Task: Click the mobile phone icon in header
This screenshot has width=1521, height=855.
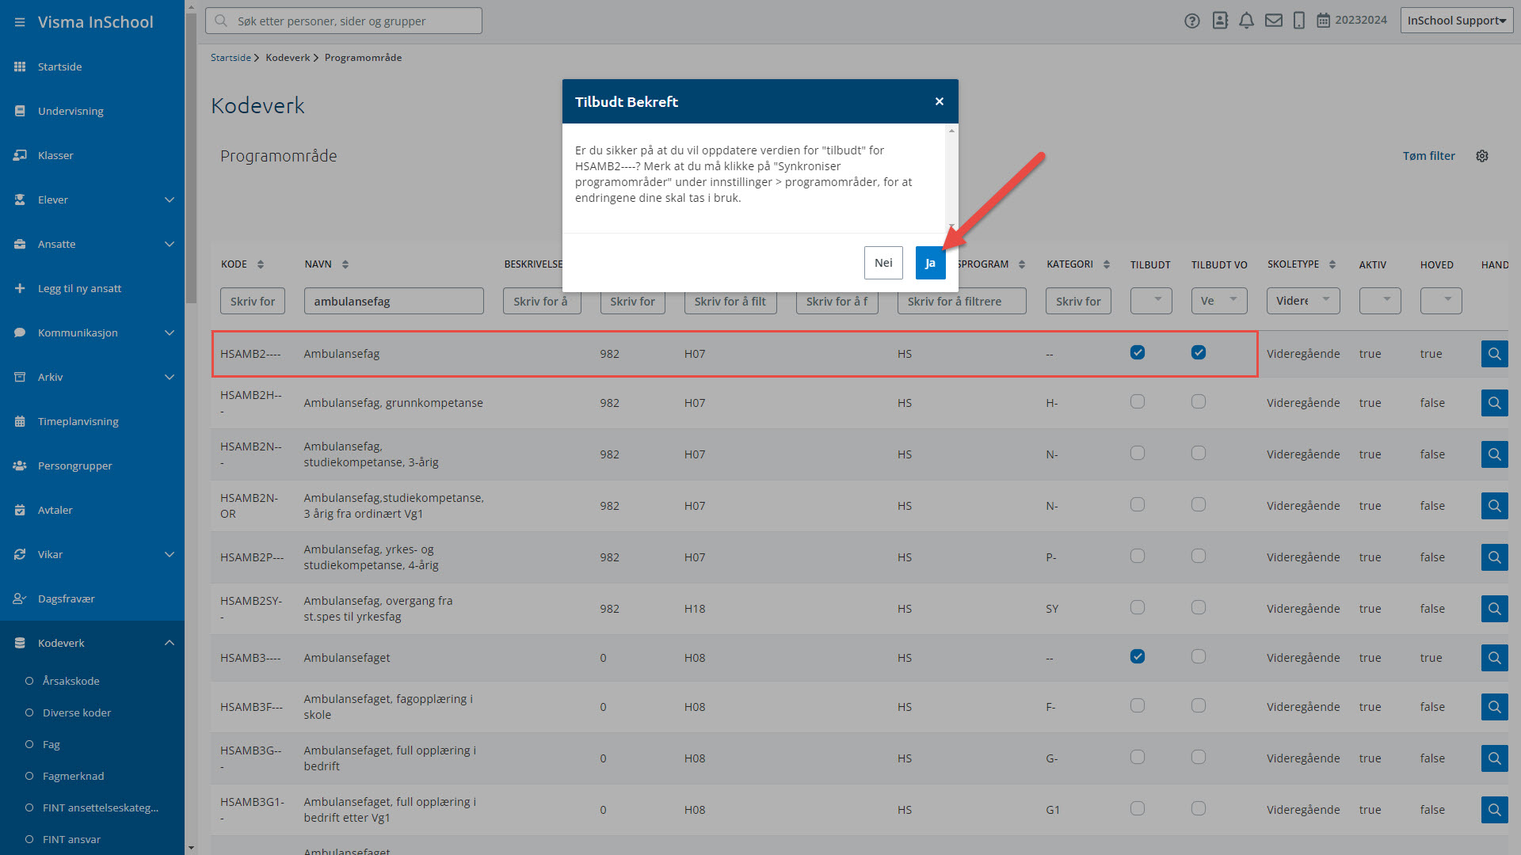Action: [x=1299, y=21]
